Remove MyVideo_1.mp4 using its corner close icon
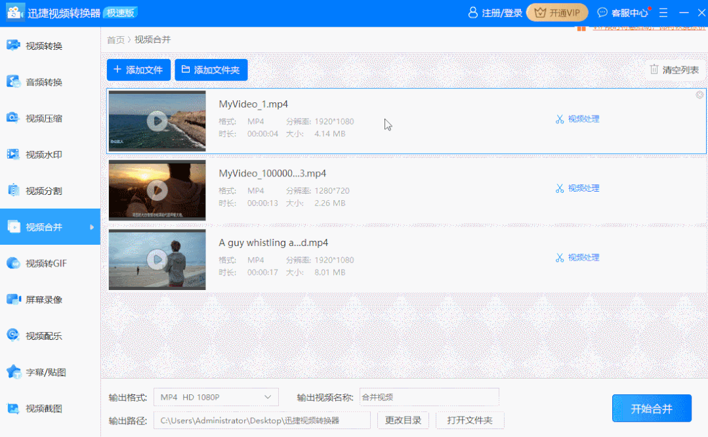 700,94
